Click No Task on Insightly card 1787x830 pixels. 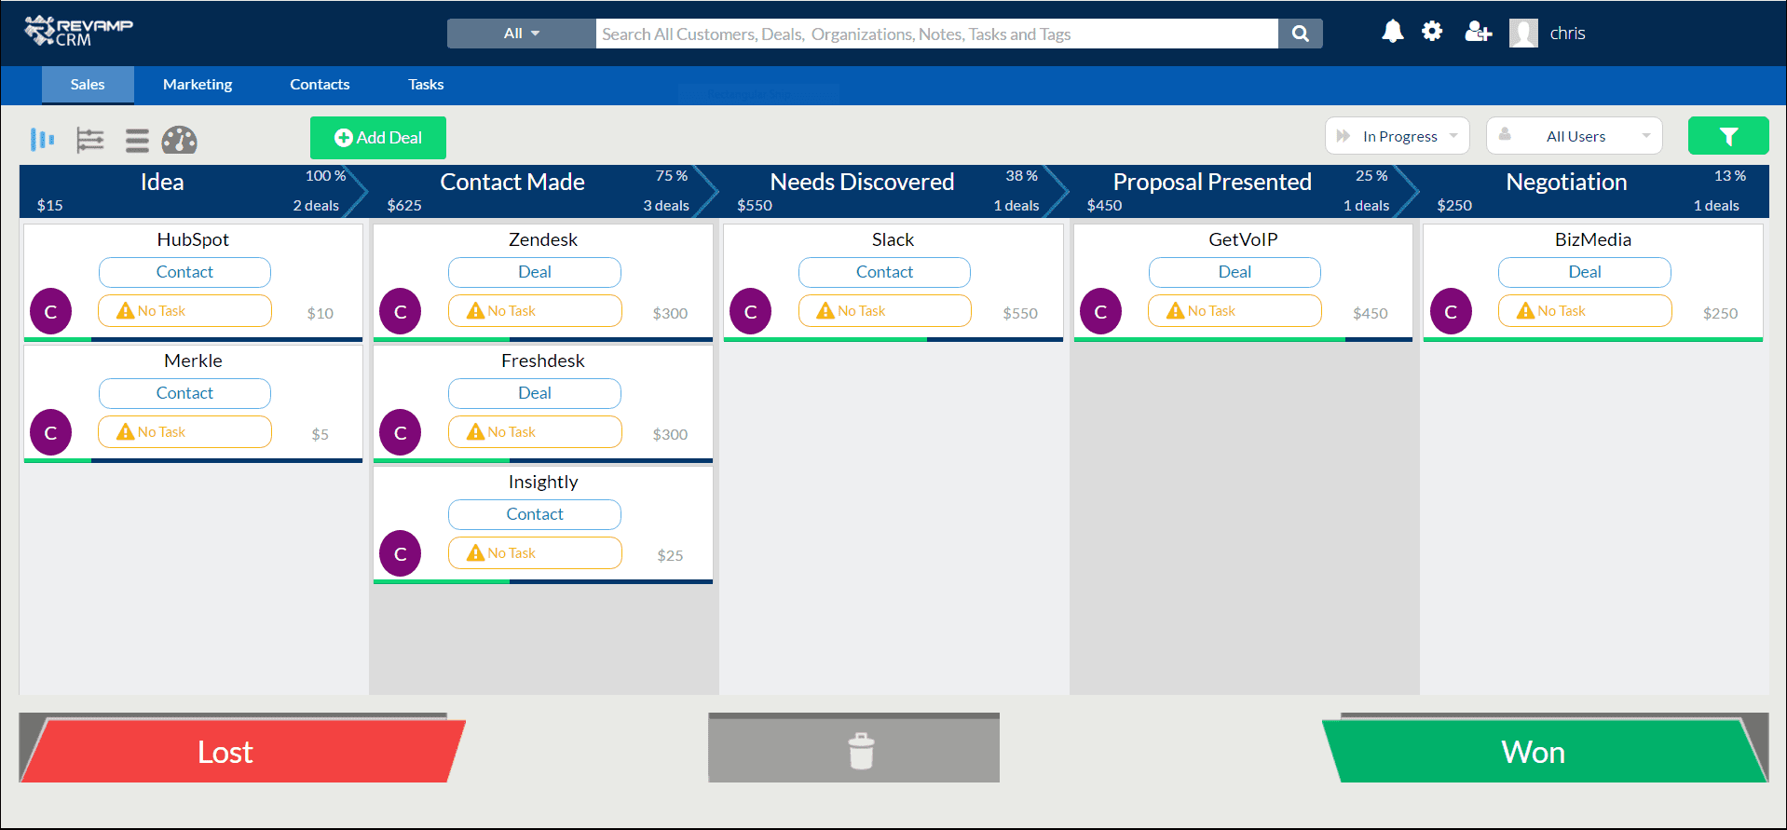[x=535, y=553]
